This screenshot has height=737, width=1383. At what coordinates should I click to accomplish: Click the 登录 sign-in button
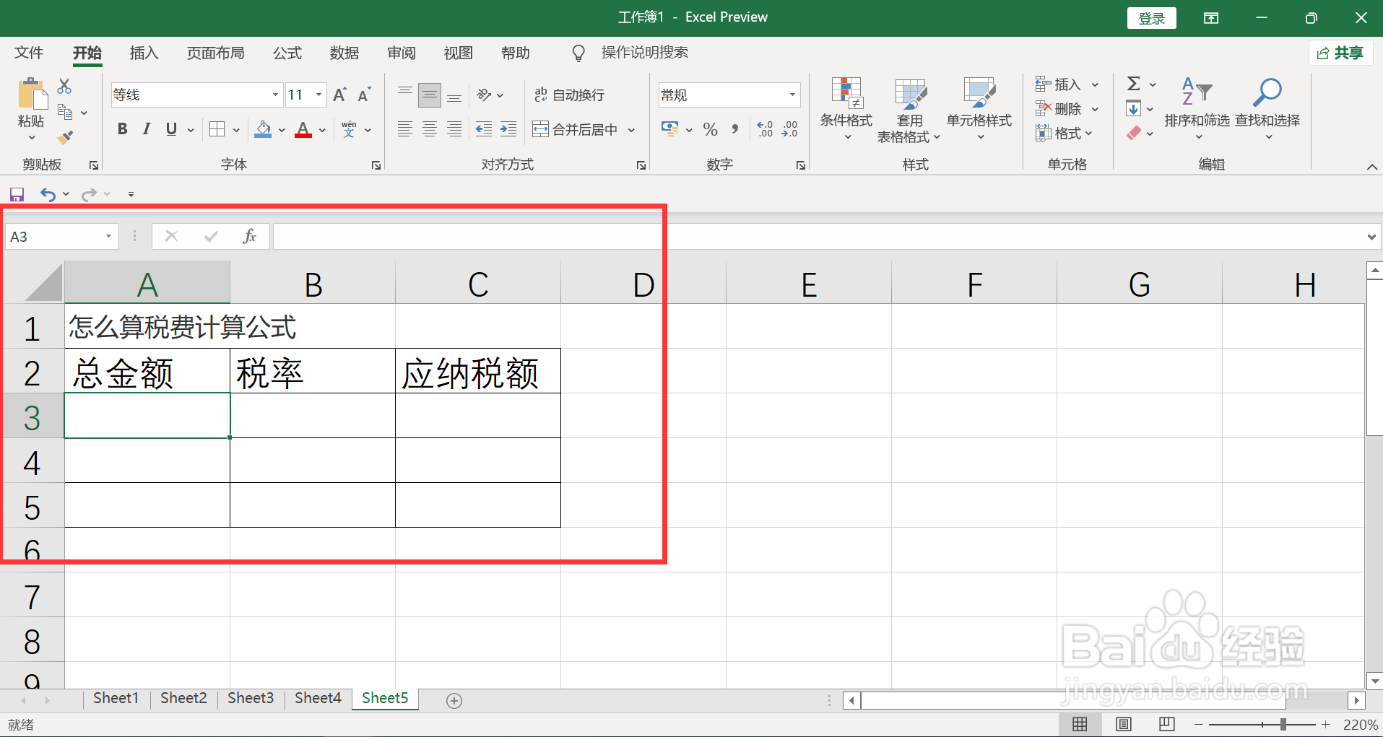(1151, 18)
